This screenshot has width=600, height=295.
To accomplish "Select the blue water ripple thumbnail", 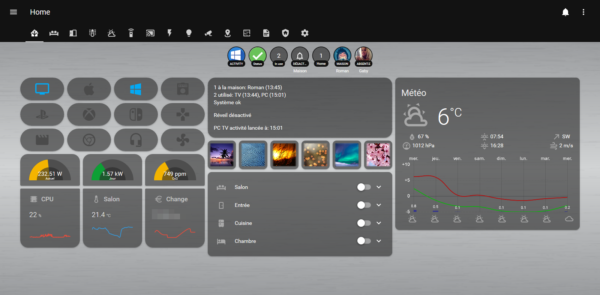I will (253, 155).
